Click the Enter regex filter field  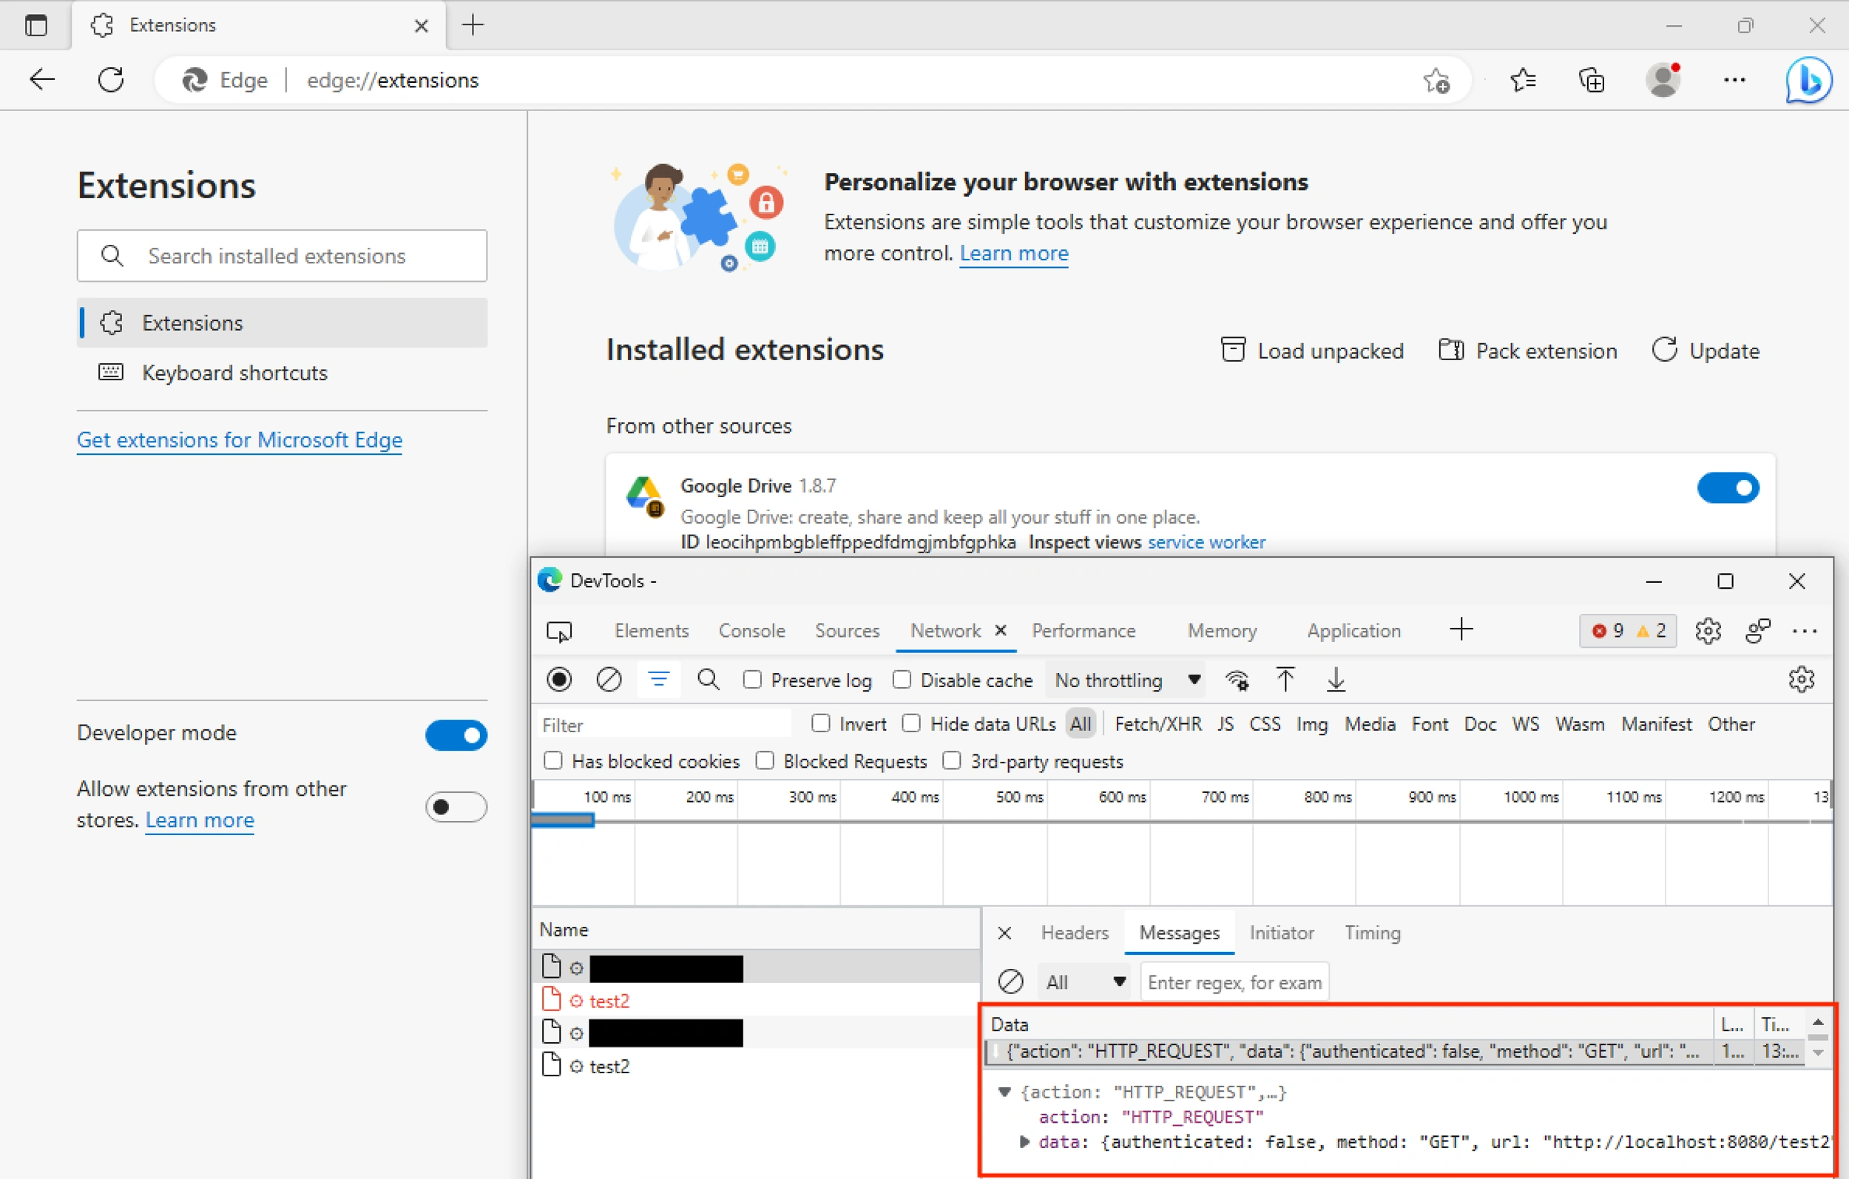1234,981
